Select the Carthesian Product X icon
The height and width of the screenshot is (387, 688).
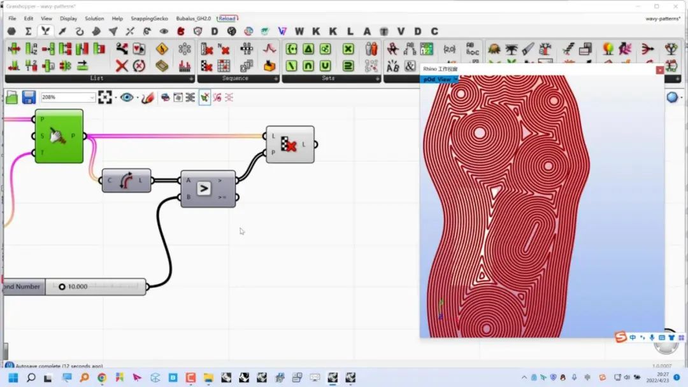coord(348,48)
